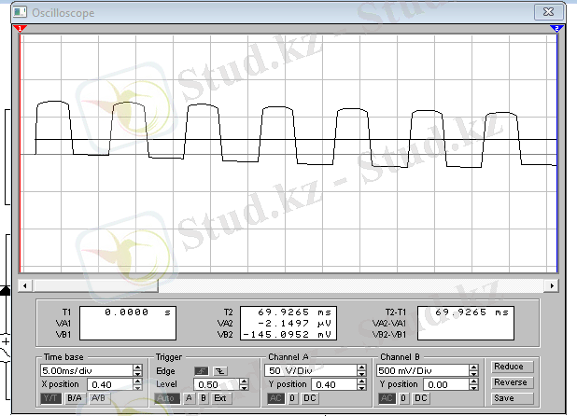Decrease Channel B scale with down arrow

tap(473, 373)
